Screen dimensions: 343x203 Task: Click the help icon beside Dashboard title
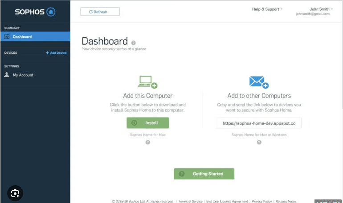click(134, 43)
